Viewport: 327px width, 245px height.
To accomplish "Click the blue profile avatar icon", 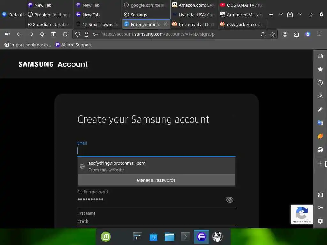I will (x=308, y=34).
